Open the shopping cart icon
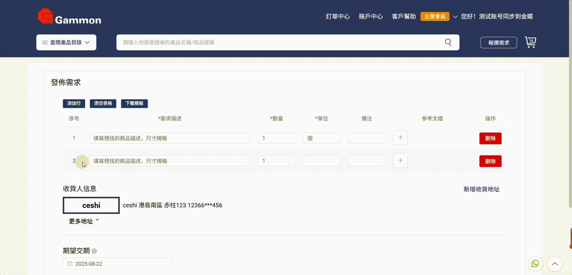The height and width of the screenshot is (275, 572). 530,42
